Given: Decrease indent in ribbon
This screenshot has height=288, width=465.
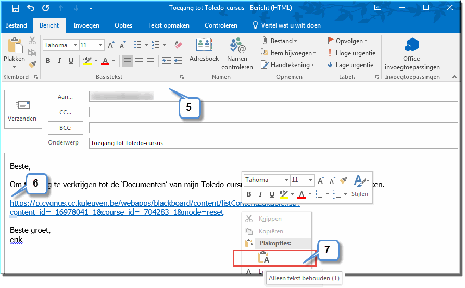Looking at the screenshot, I should click(x=166, y=61).
